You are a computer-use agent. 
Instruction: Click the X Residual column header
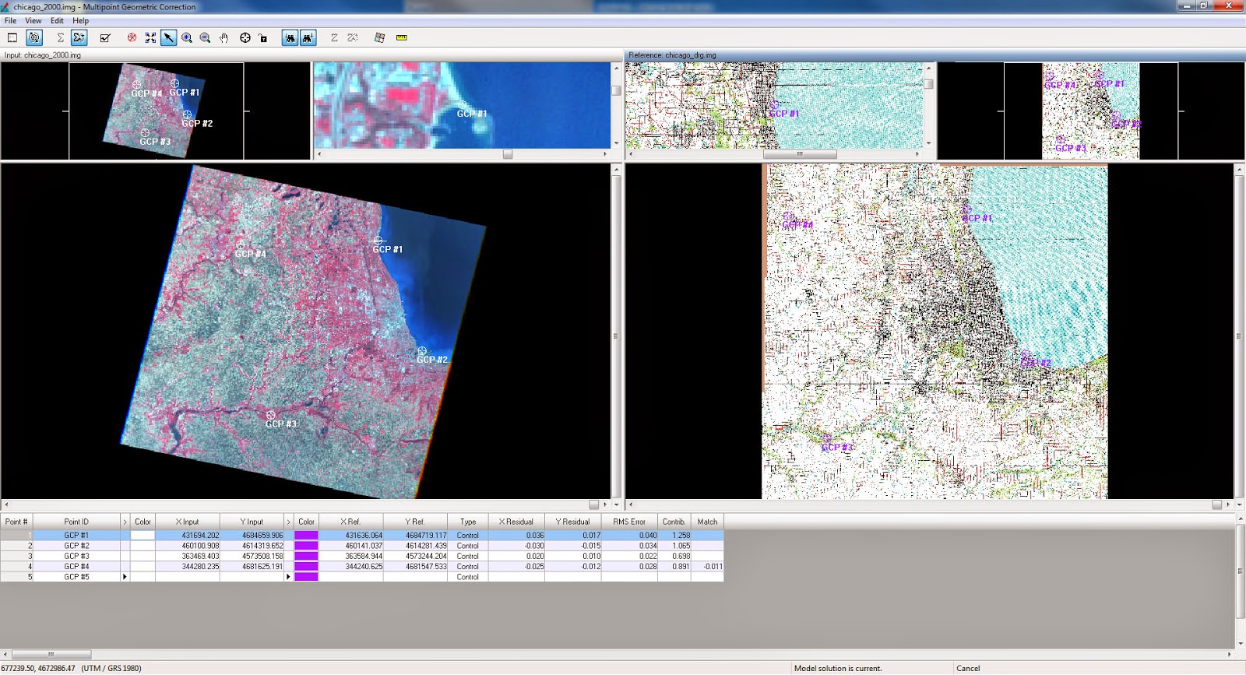pyautogui.click(x=516, y=522)
